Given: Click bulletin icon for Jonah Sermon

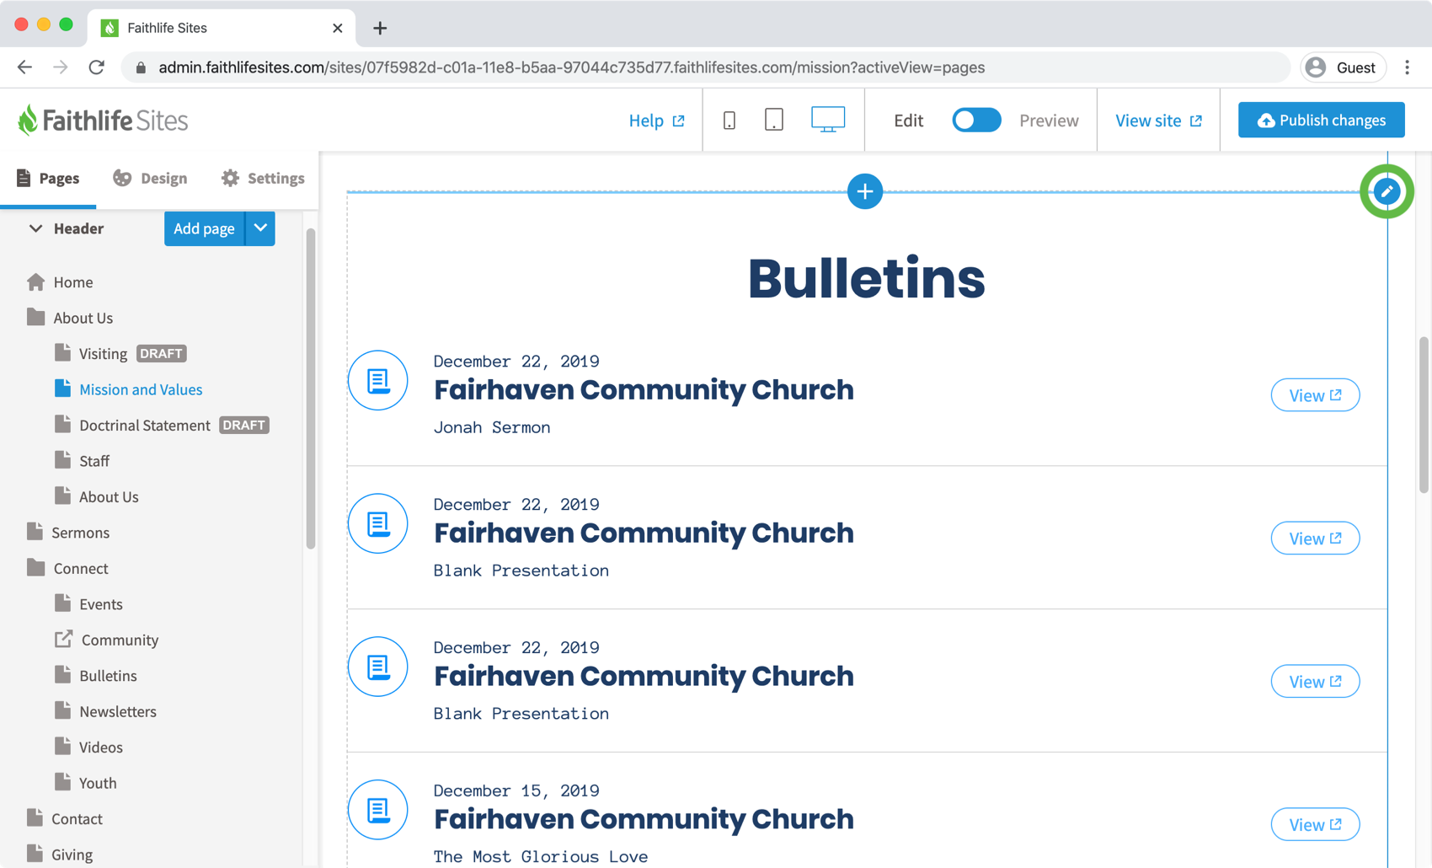Looking at the screenshot, I should [x=378, y=380].
